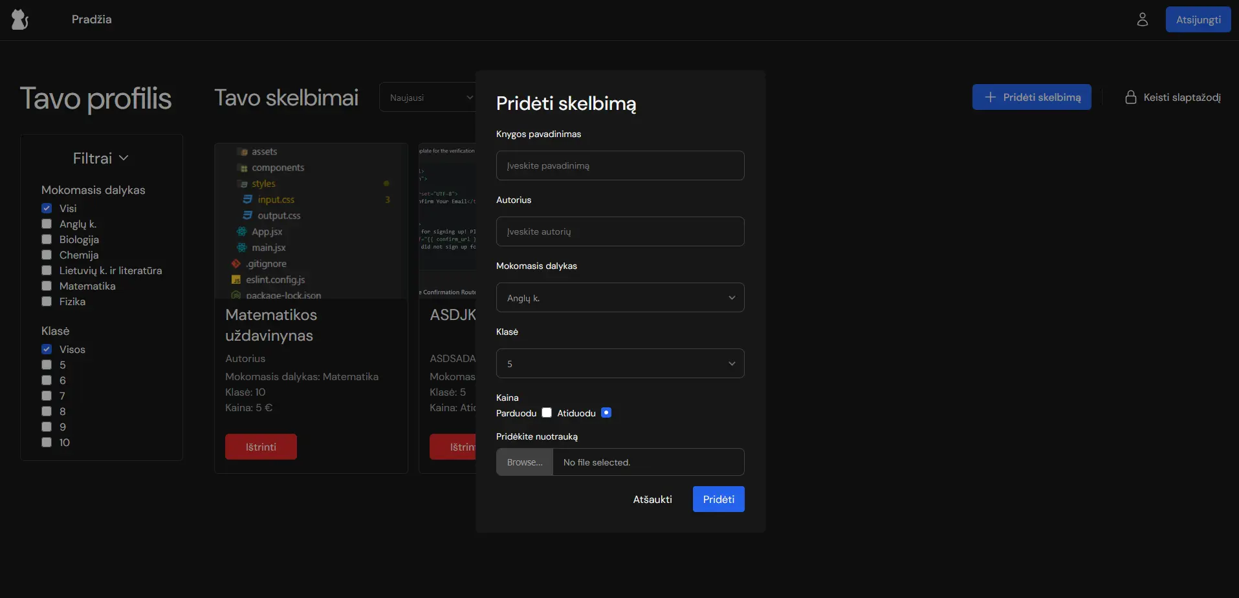Check class 9 filter
Image resolution: width=1239 pixels, height=598 pixels.
point(47,427)
